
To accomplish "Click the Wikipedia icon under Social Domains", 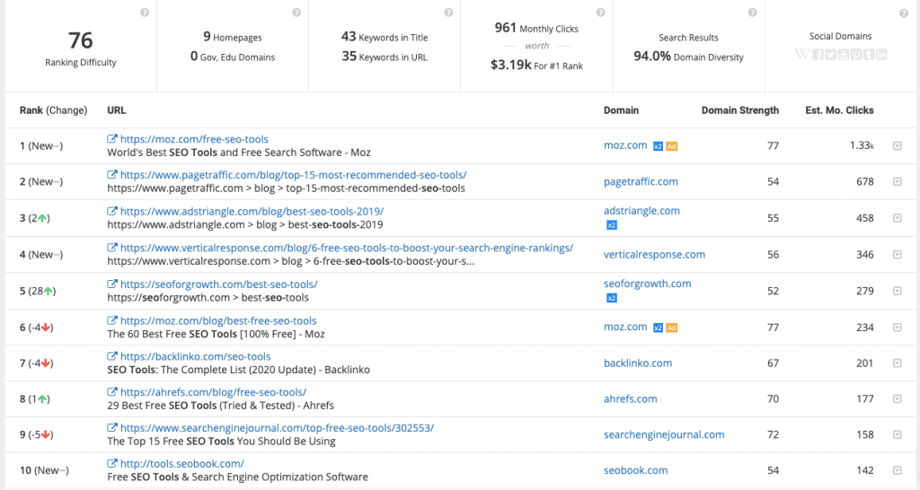I will (x=802, y=55).
